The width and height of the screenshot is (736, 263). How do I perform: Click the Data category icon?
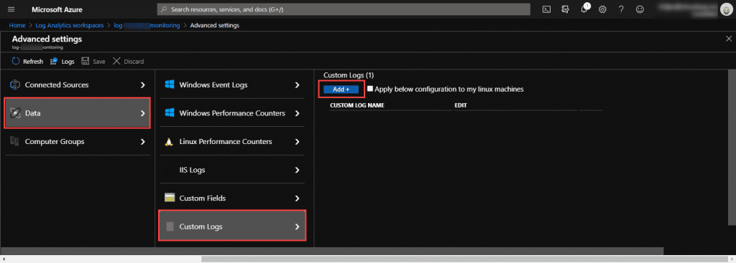click(14, 113)
